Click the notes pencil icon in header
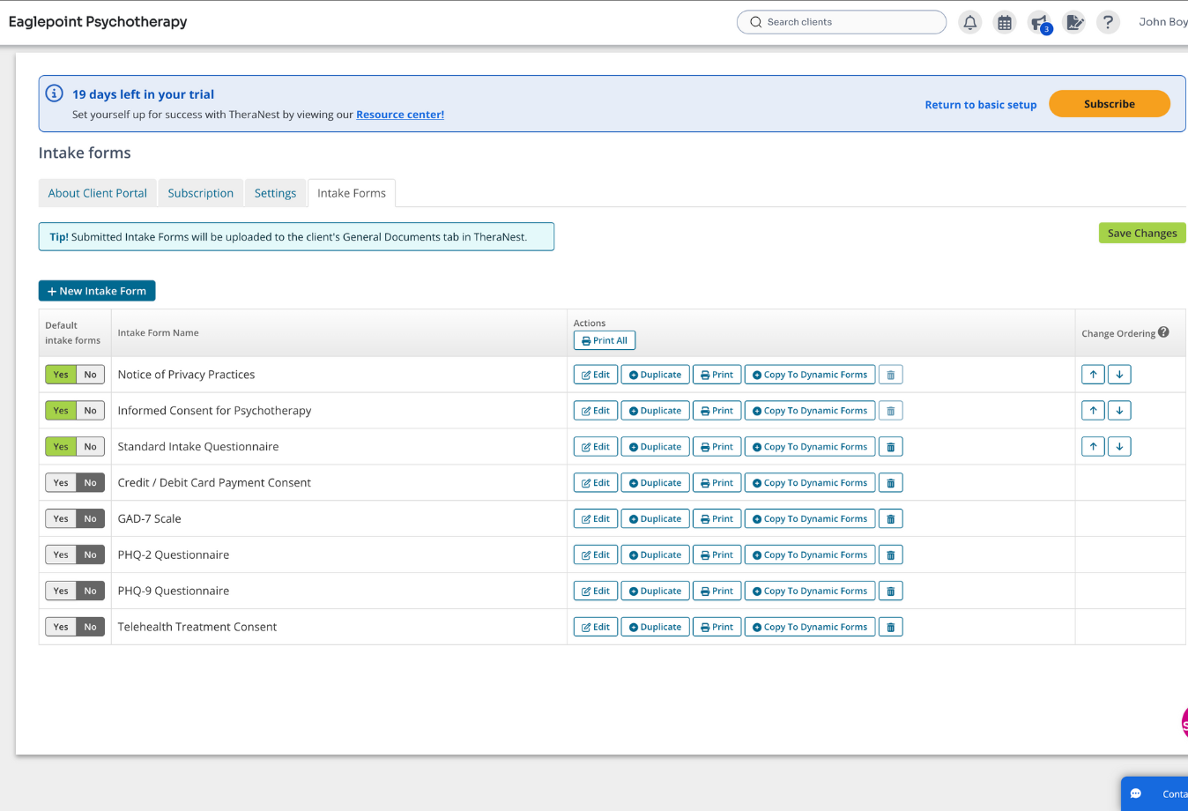This screenshot has width=1188, height=811. pos(1074,22)
